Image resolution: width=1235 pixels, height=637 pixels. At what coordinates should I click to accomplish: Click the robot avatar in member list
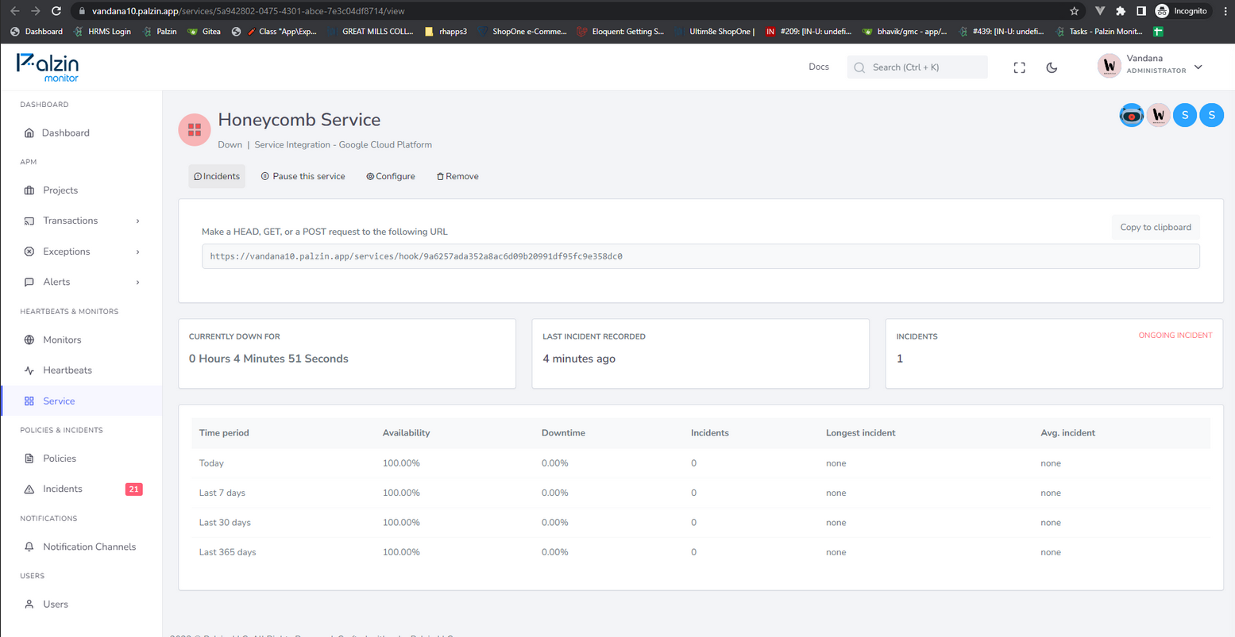(x=1132, y=115)
